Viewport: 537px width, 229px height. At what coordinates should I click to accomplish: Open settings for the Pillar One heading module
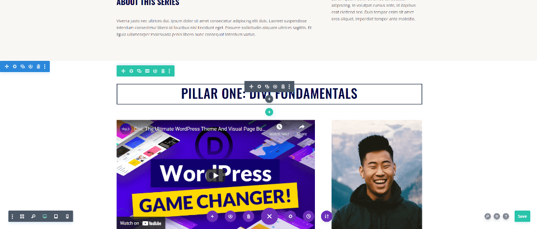(x=259, y=87)
